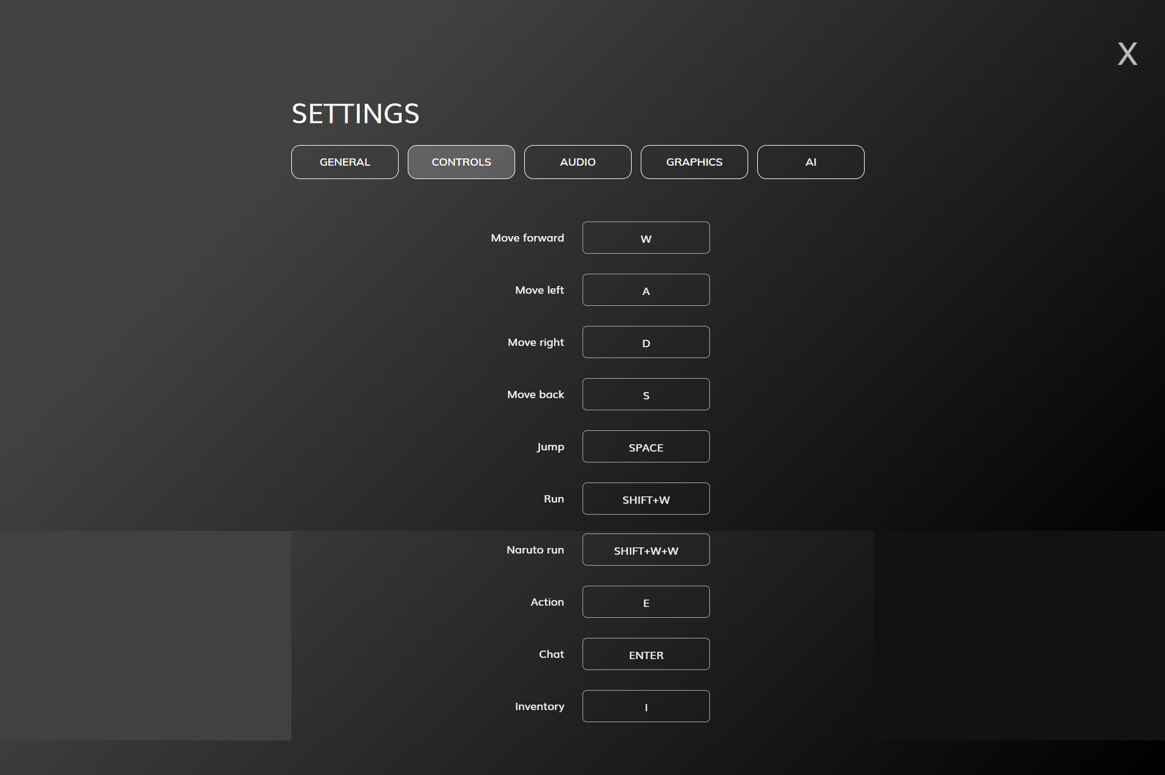Click the Chat ENTER key binding
Screen dimensions: 1165x775
tap(645, 654)
